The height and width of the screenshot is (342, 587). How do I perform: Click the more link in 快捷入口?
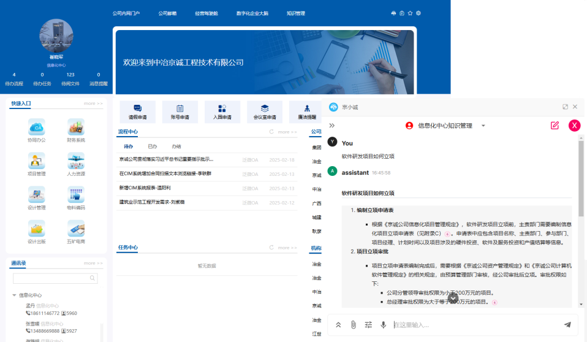click(x=93, y=104)
